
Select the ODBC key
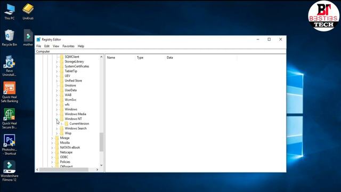click(64, 157)
